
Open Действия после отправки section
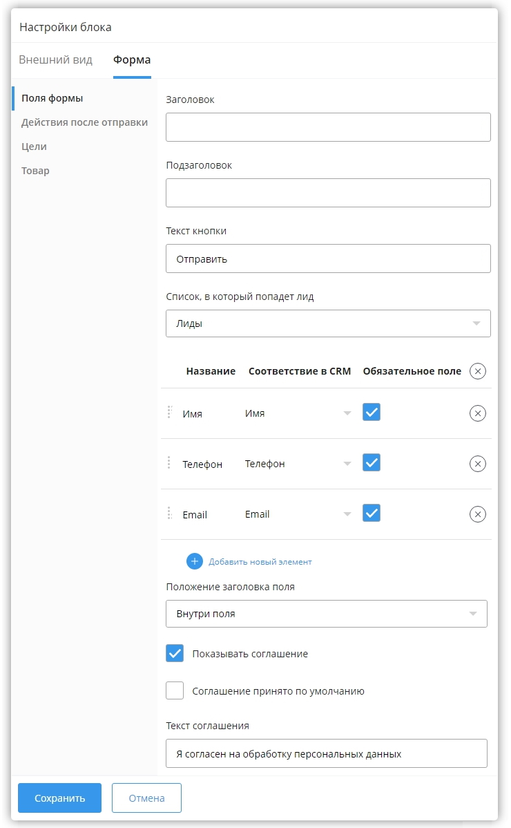(x=84, y=122)
